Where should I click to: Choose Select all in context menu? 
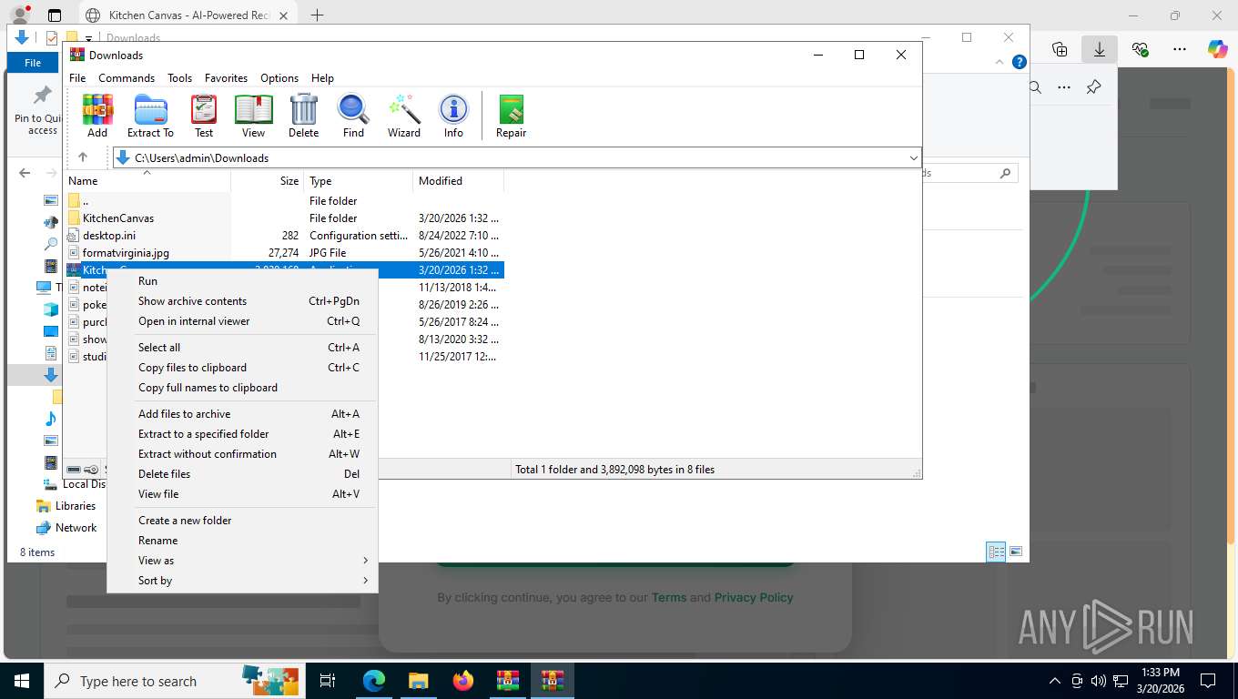coord(242,348)
